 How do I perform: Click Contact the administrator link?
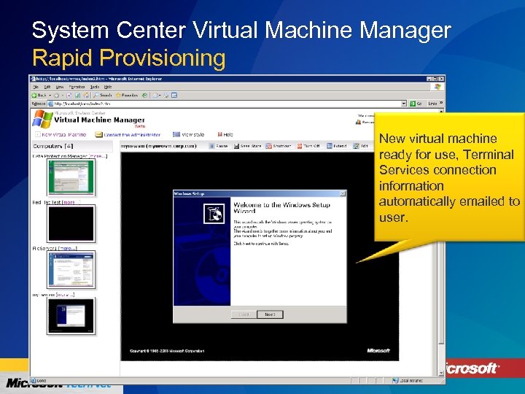132,135
